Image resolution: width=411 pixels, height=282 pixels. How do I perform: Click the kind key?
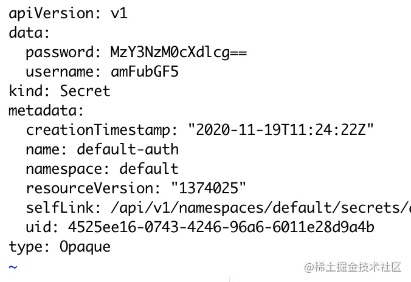29,91
